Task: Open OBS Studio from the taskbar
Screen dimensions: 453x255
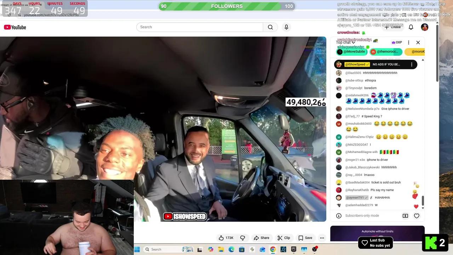Action: (x=314, y=249)
